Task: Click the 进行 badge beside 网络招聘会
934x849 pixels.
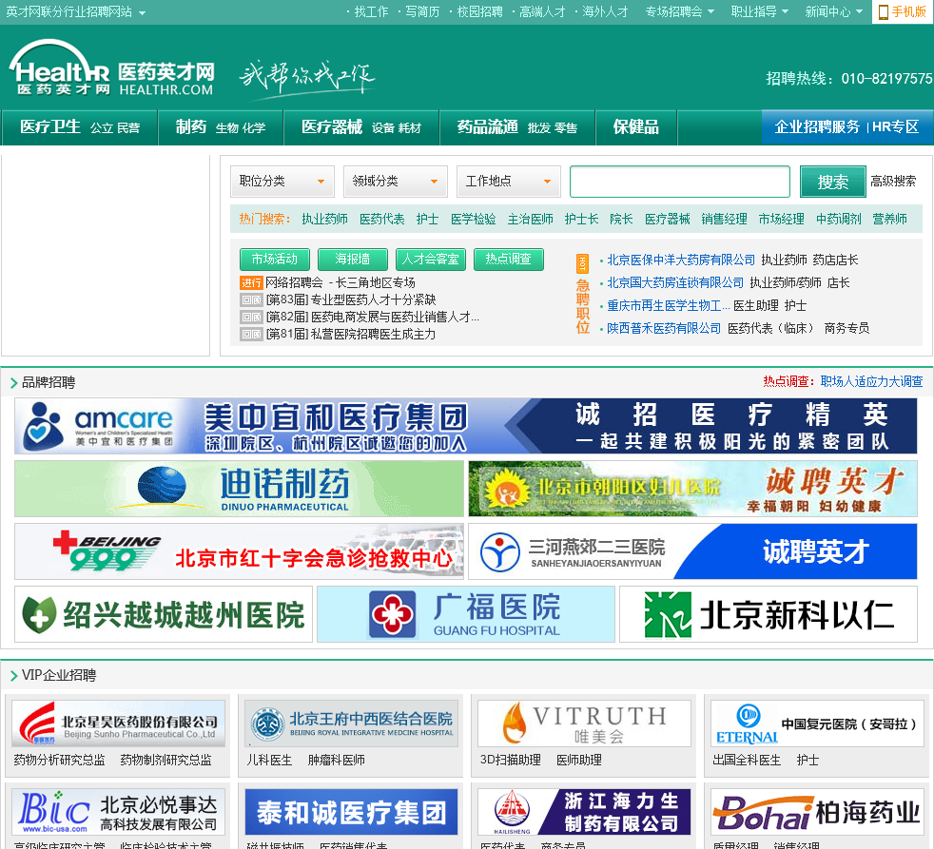Action: coord(251,282)
